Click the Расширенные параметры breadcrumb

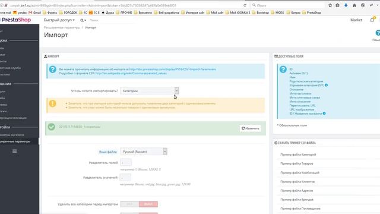[62, 27]
